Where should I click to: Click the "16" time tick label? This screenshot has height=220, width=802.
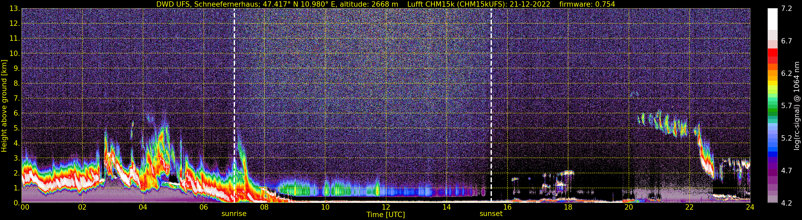[507, 207]
